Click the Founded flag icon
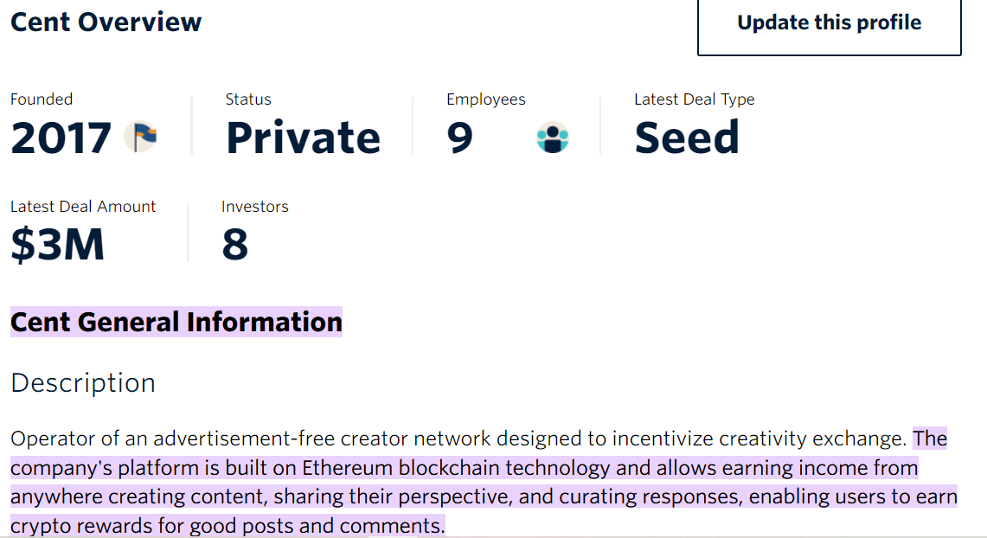 (140, 137)
